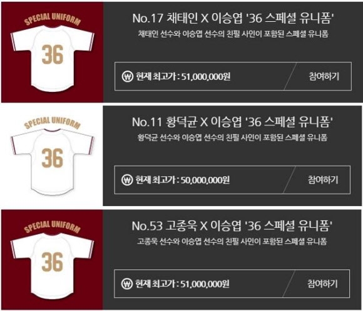Viewport: 363px width, 311px height.
Task: Click the won icon beside the 50,000,000원 price
Action: point(127,179)
